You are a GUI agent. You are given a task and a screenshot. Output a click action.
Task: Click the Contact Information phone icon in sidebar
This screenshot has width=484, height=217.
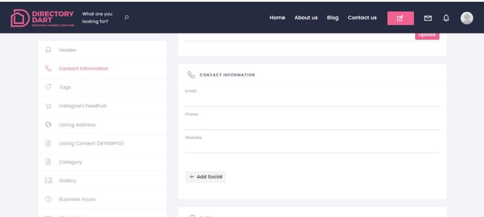click(x=48, y=68)
